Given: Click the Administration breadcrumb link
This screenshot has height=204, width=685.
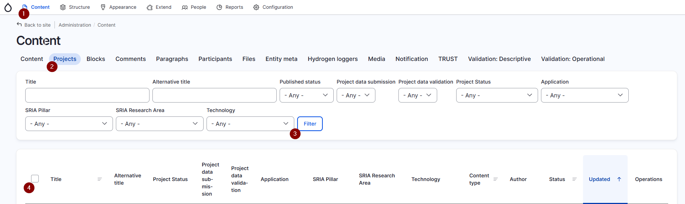Looking at the screenshot, I should click(75, 25).
